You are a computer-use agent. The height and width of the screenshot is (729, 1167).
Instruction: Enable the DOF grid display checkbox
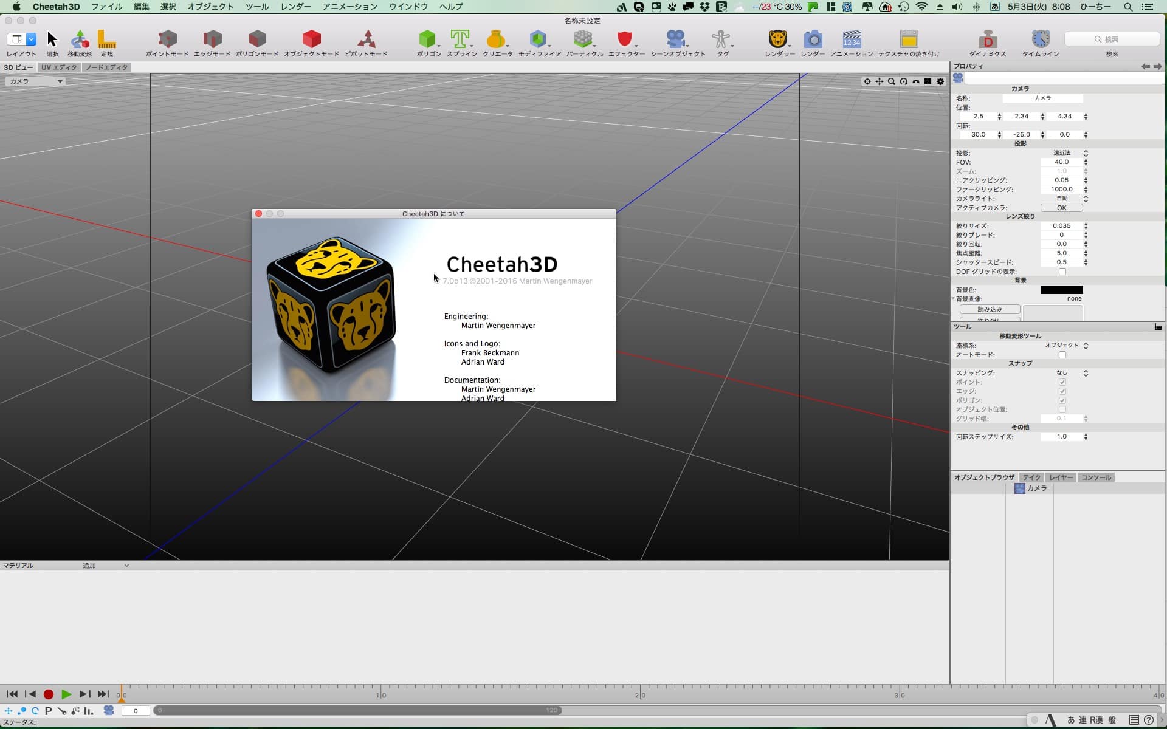pyautogui.click(x=1062, y=272)
